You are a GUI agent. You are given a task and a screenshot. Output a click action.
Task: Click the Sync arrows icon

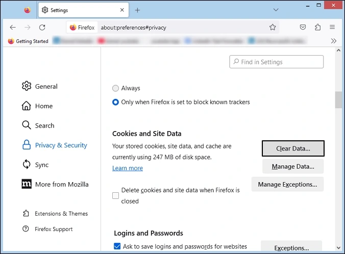coord(27,164)
